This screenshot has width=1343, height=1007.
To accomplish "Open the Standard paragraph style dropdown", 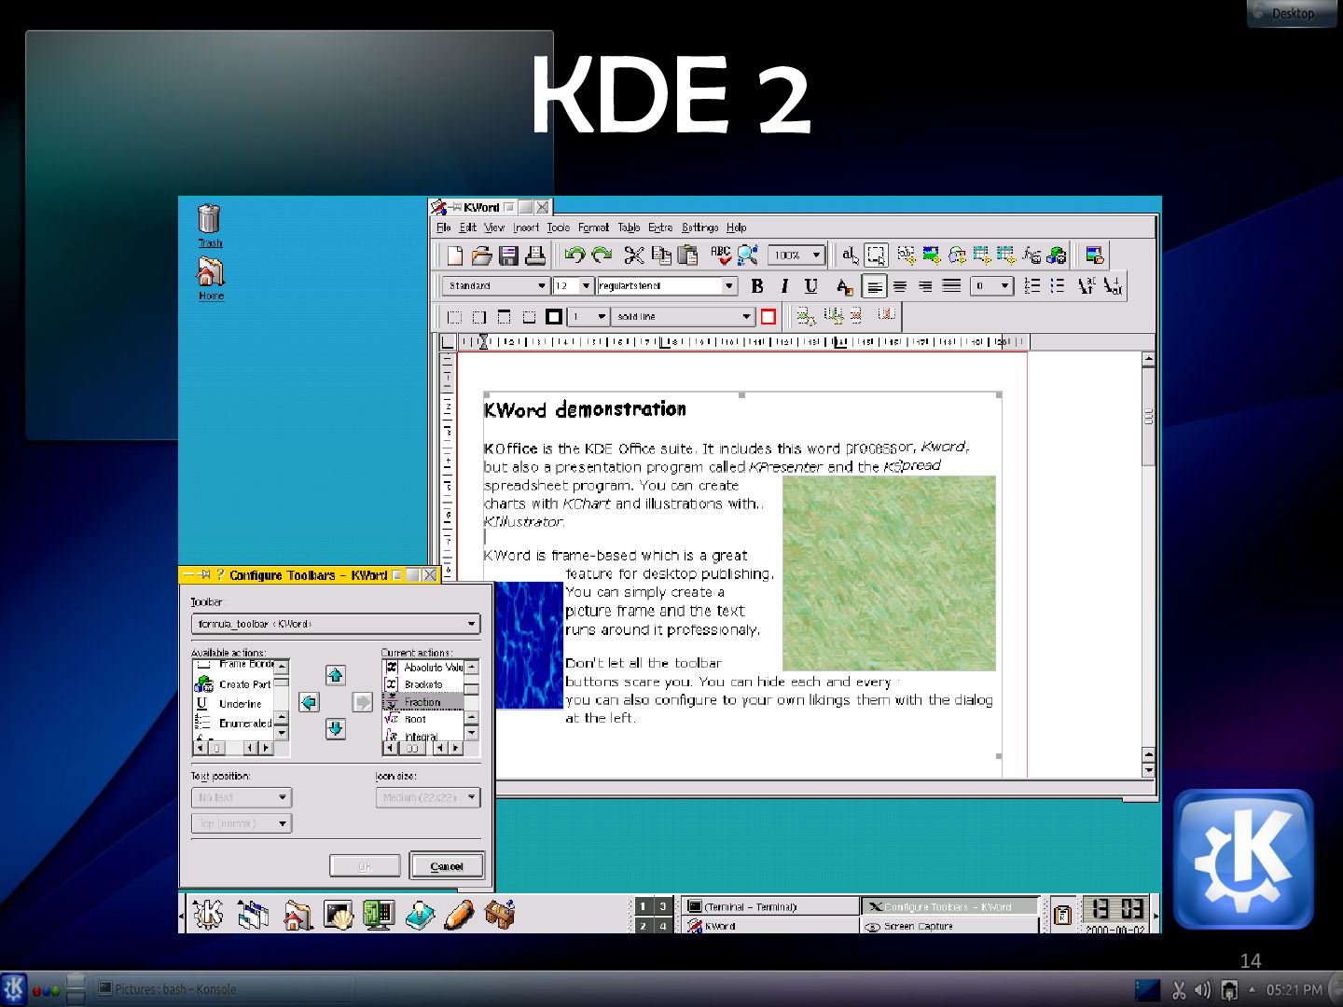I will point(496,286).
